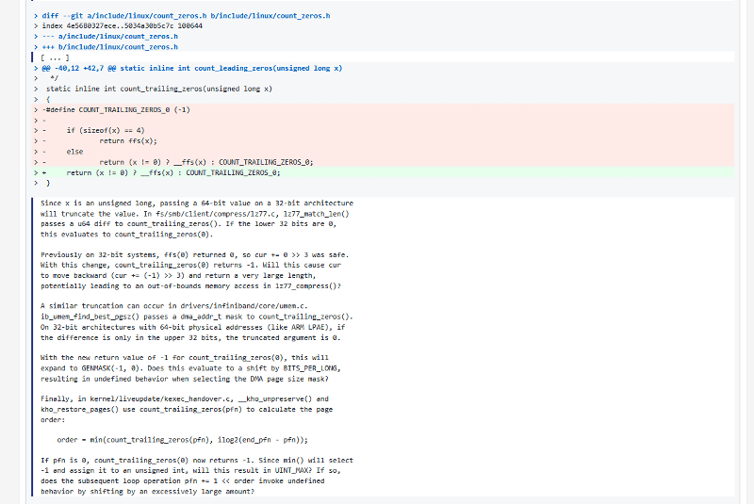Click the index 4e5680327ece hash line
754x504 pixels.
(123, 25)
